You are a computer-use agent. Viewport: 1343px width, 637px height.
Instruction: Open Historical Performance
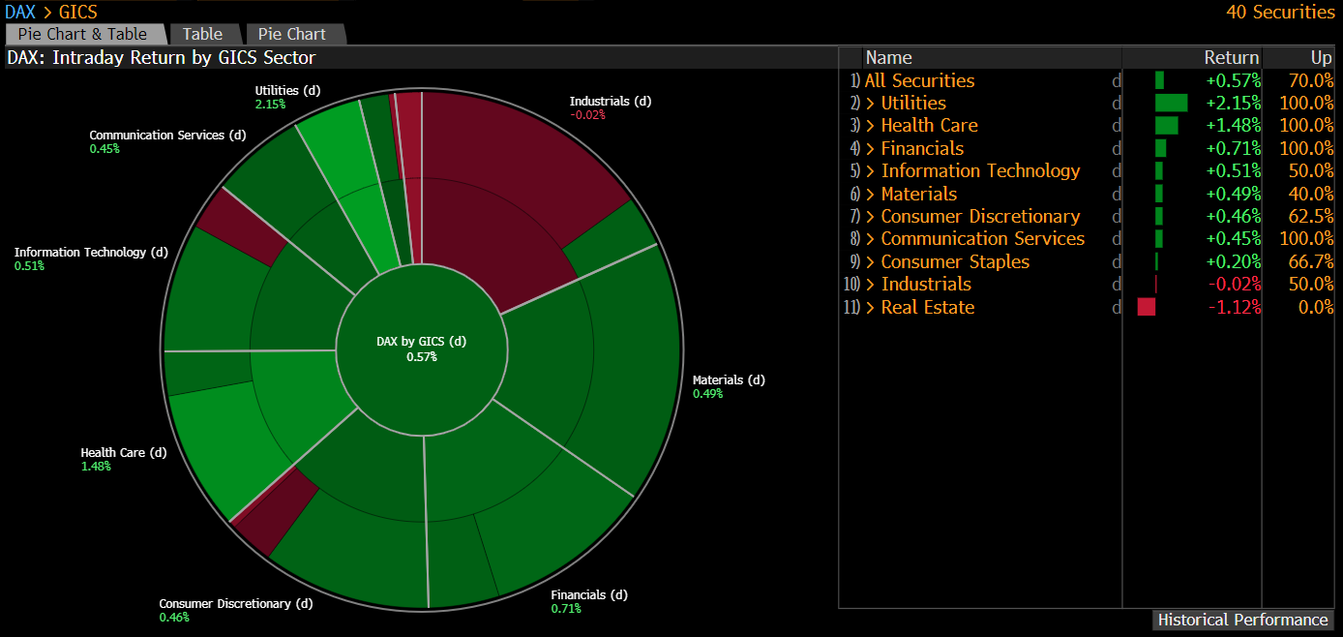click(1242, 620)
